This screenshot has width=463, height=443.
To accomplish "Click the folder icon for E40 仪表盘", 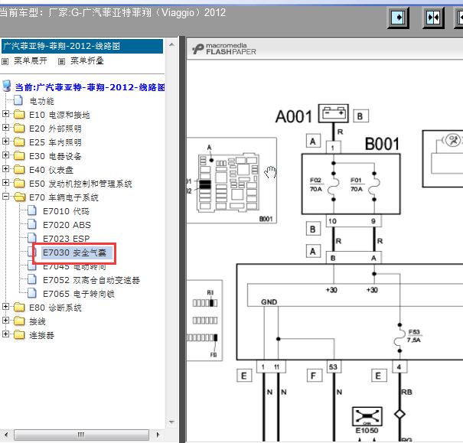I will 19,169.
